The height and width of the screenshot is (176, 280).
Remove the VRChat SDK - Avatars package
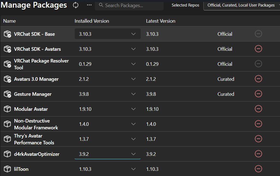coord(258,49)
